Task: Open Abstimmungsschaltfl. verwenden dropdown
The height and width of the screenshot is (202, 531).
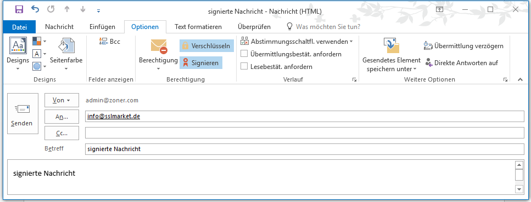Action: [297, 42]
